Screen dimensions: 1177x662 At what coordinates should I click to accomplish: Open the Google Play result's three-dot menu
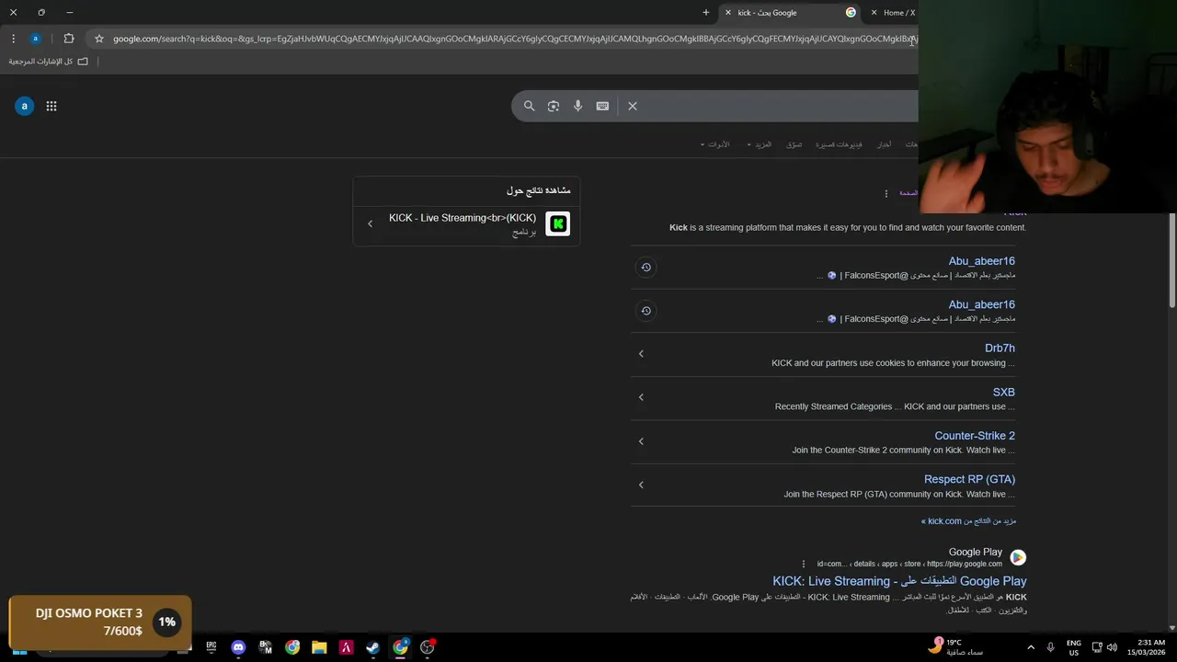coord(804,564)
